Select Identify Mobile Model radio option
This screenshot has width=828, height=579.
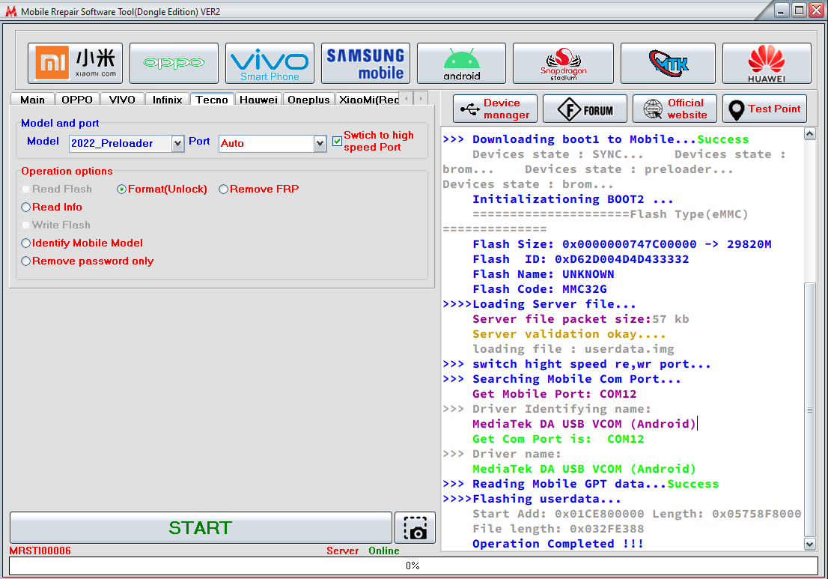point(82,243)
